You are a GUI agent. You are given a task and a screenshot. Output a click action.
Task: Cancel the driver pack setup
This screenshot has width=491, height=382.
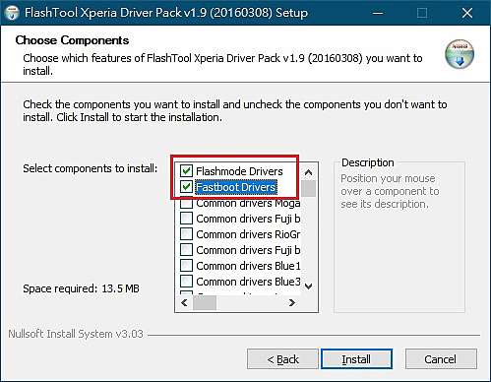pyautogui.click(x=441, y=359)
